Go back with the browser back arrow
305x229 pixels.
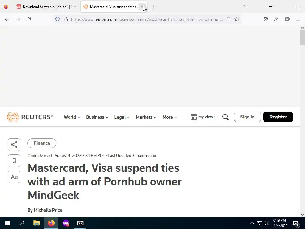point(7,19)
